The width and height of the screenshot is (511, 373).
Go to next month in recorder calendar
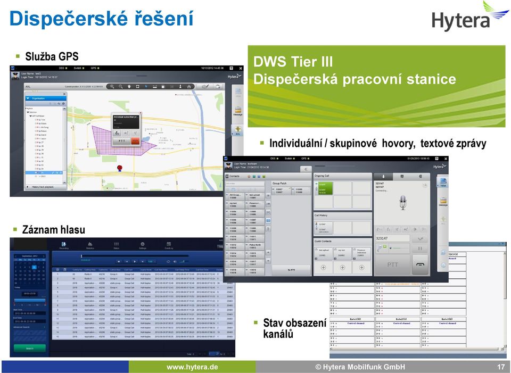click(x=44, y=256)
